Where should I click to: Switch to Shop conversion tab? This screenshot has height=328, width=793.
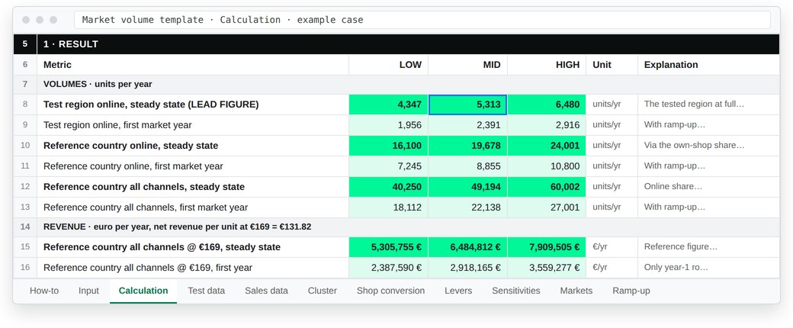(x=390, y=291)
